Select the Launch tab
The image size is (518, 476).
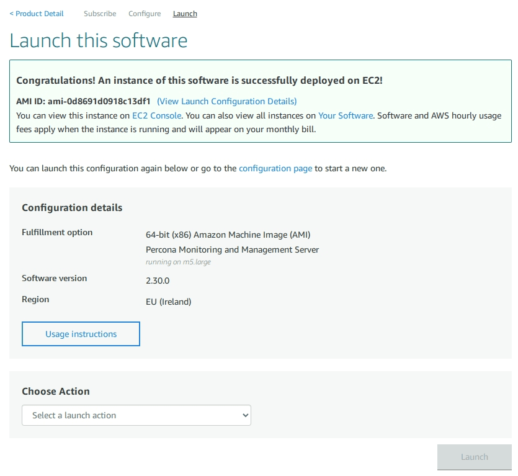click(184, 13)
